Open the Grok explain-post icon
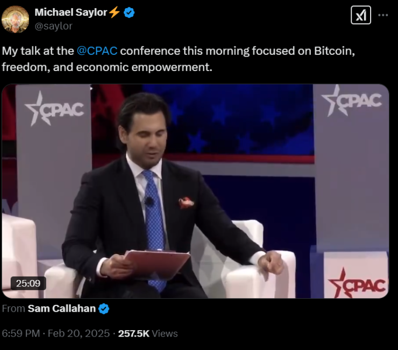Screen dimensions: 398x350 361,15
